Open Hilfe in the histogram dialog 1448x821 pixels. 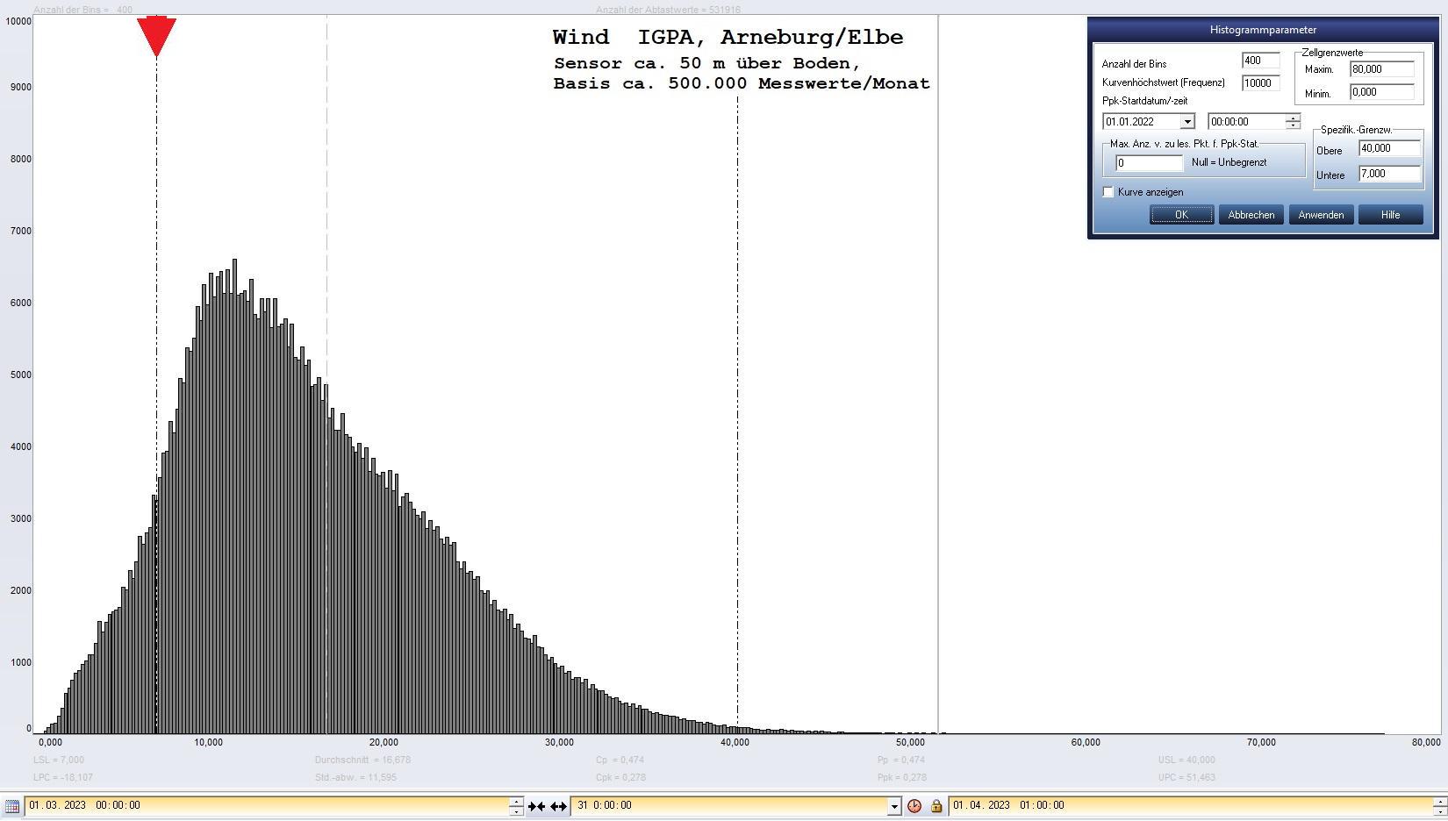coord(1390,215)
